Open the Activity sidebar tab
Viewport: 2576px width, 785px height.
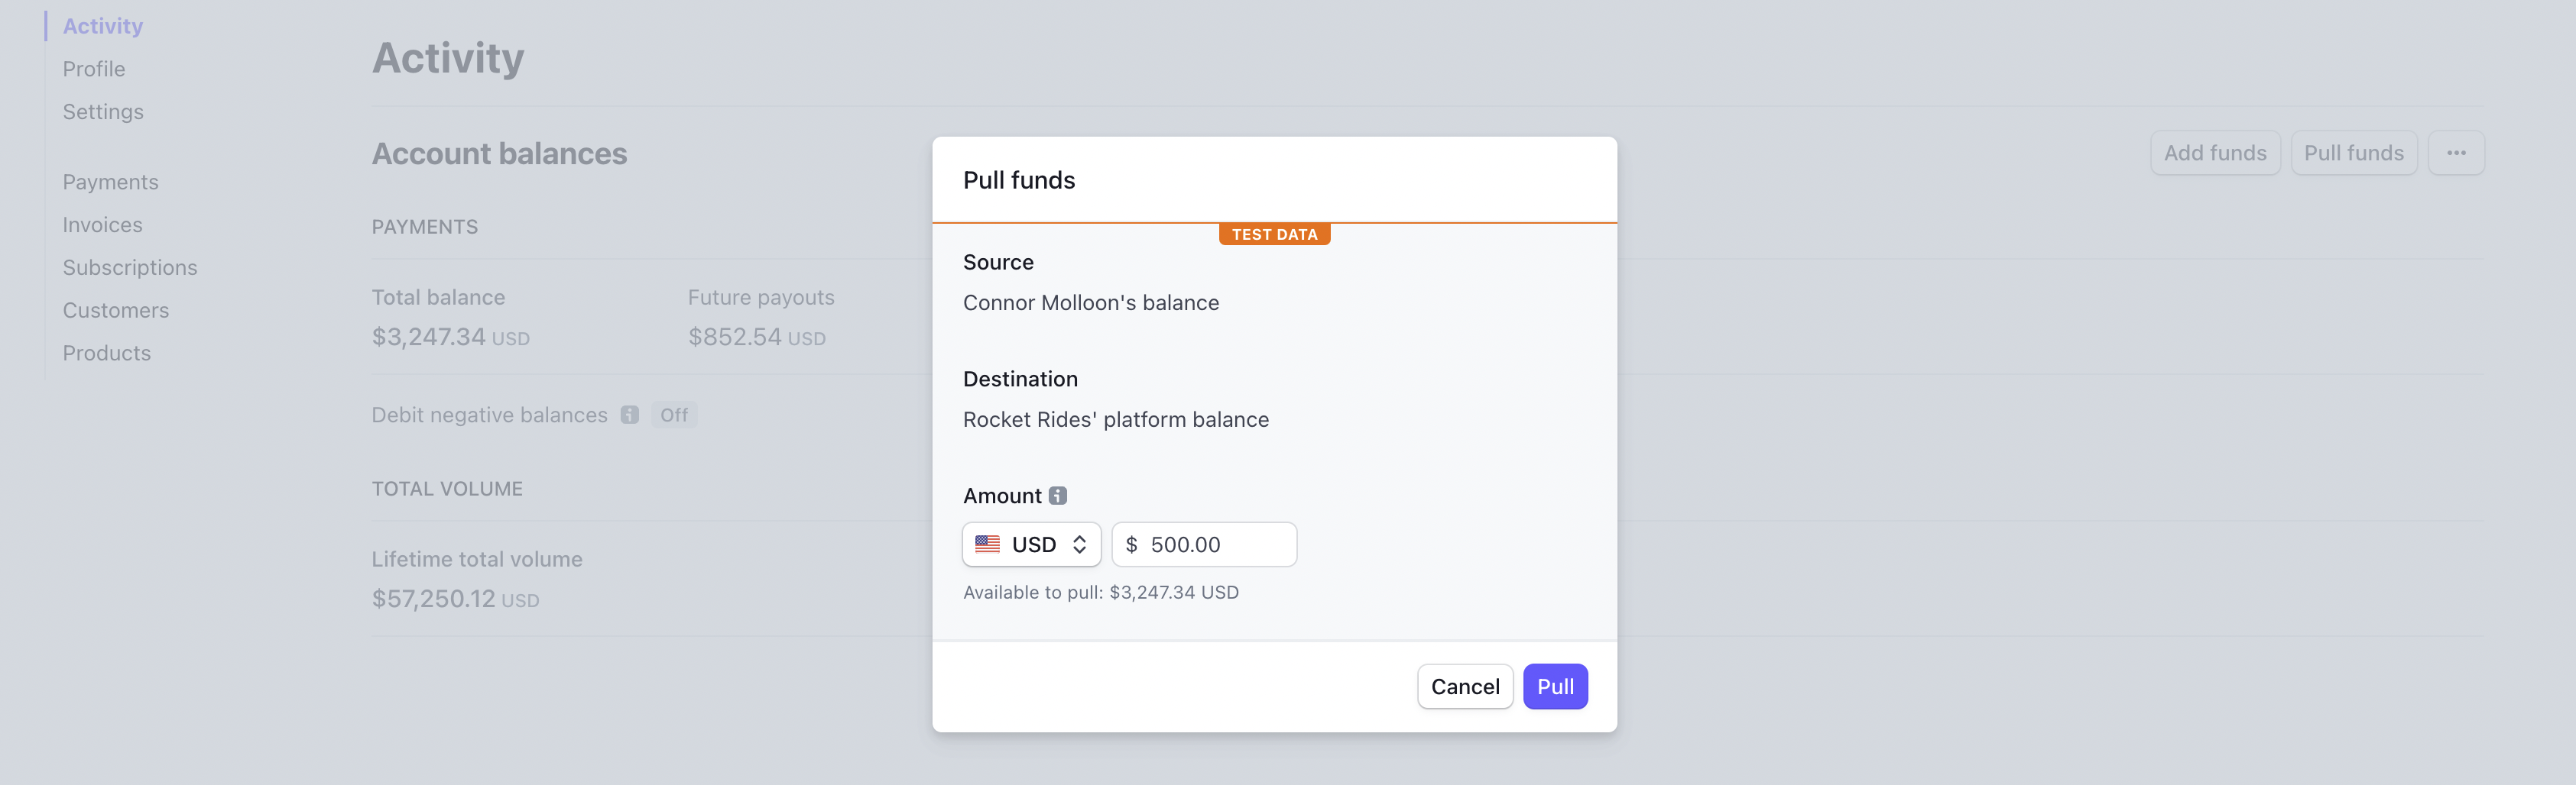(x=103, y=26)
